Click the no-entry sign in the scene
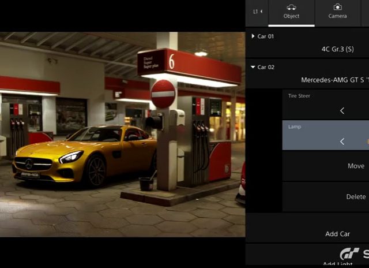Screen dimensions: 369x268 (163, 94)
